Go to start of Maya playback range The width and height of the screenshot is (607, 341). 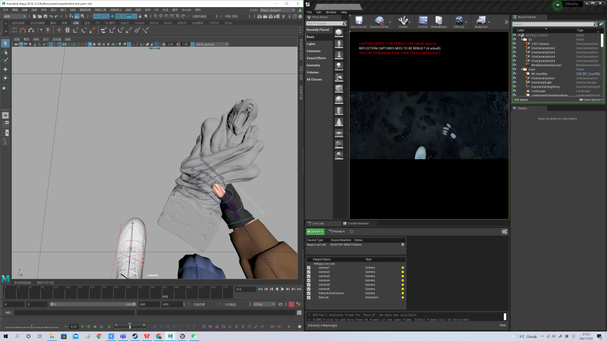(260, 289)
